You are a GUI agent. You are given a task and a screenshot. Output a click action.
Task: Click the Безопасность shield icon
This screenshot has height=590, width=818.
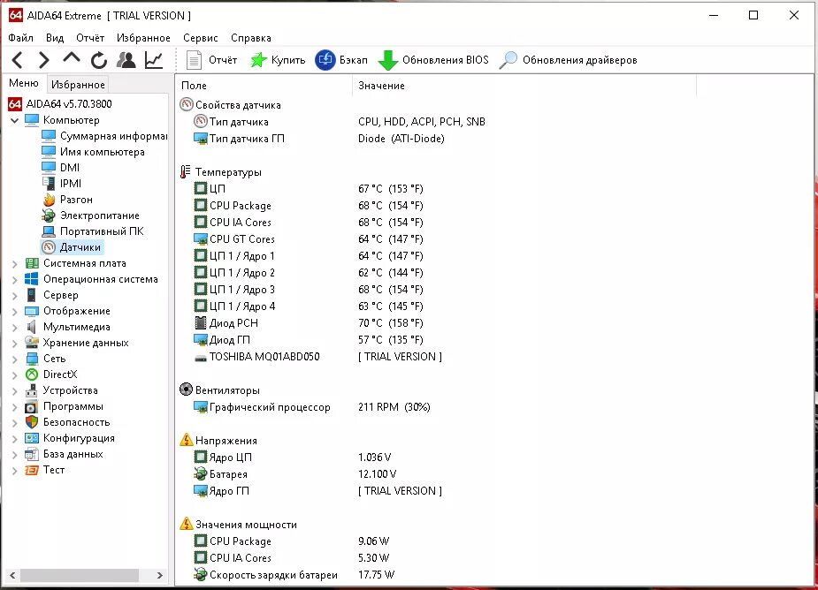[x=31, y=422]
